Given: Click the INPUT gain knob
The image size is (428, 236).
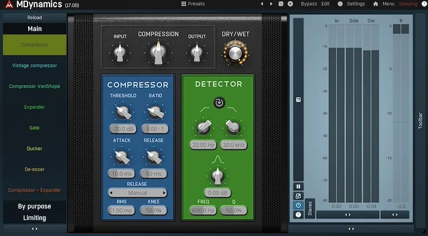Looking at the screenshot, I should 120,52.
